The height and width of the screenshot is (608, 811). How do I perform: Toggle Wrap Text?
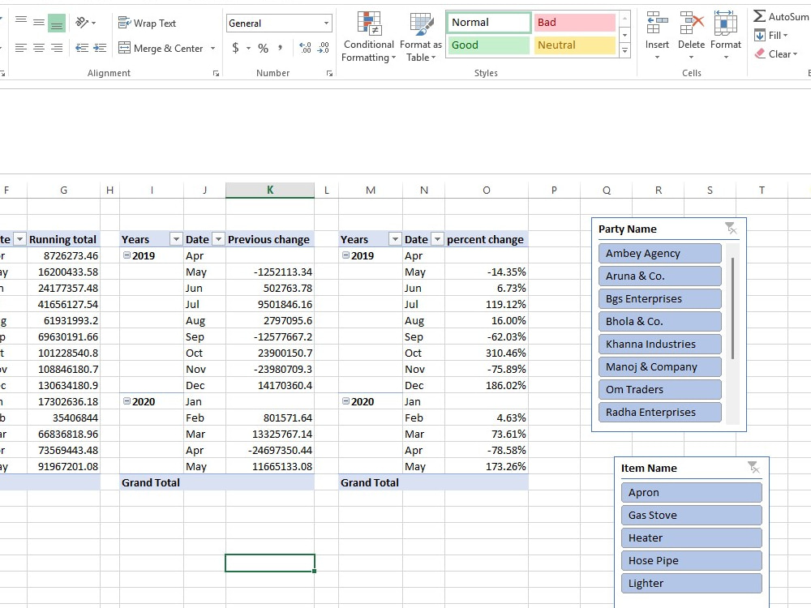[x=148, y=23]
